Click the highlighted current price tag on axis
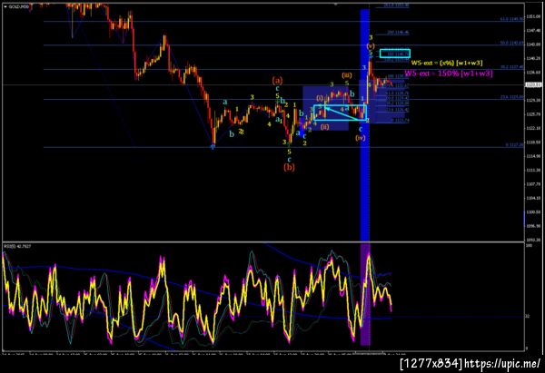This screenshot has height=373, width=545. 532,84
